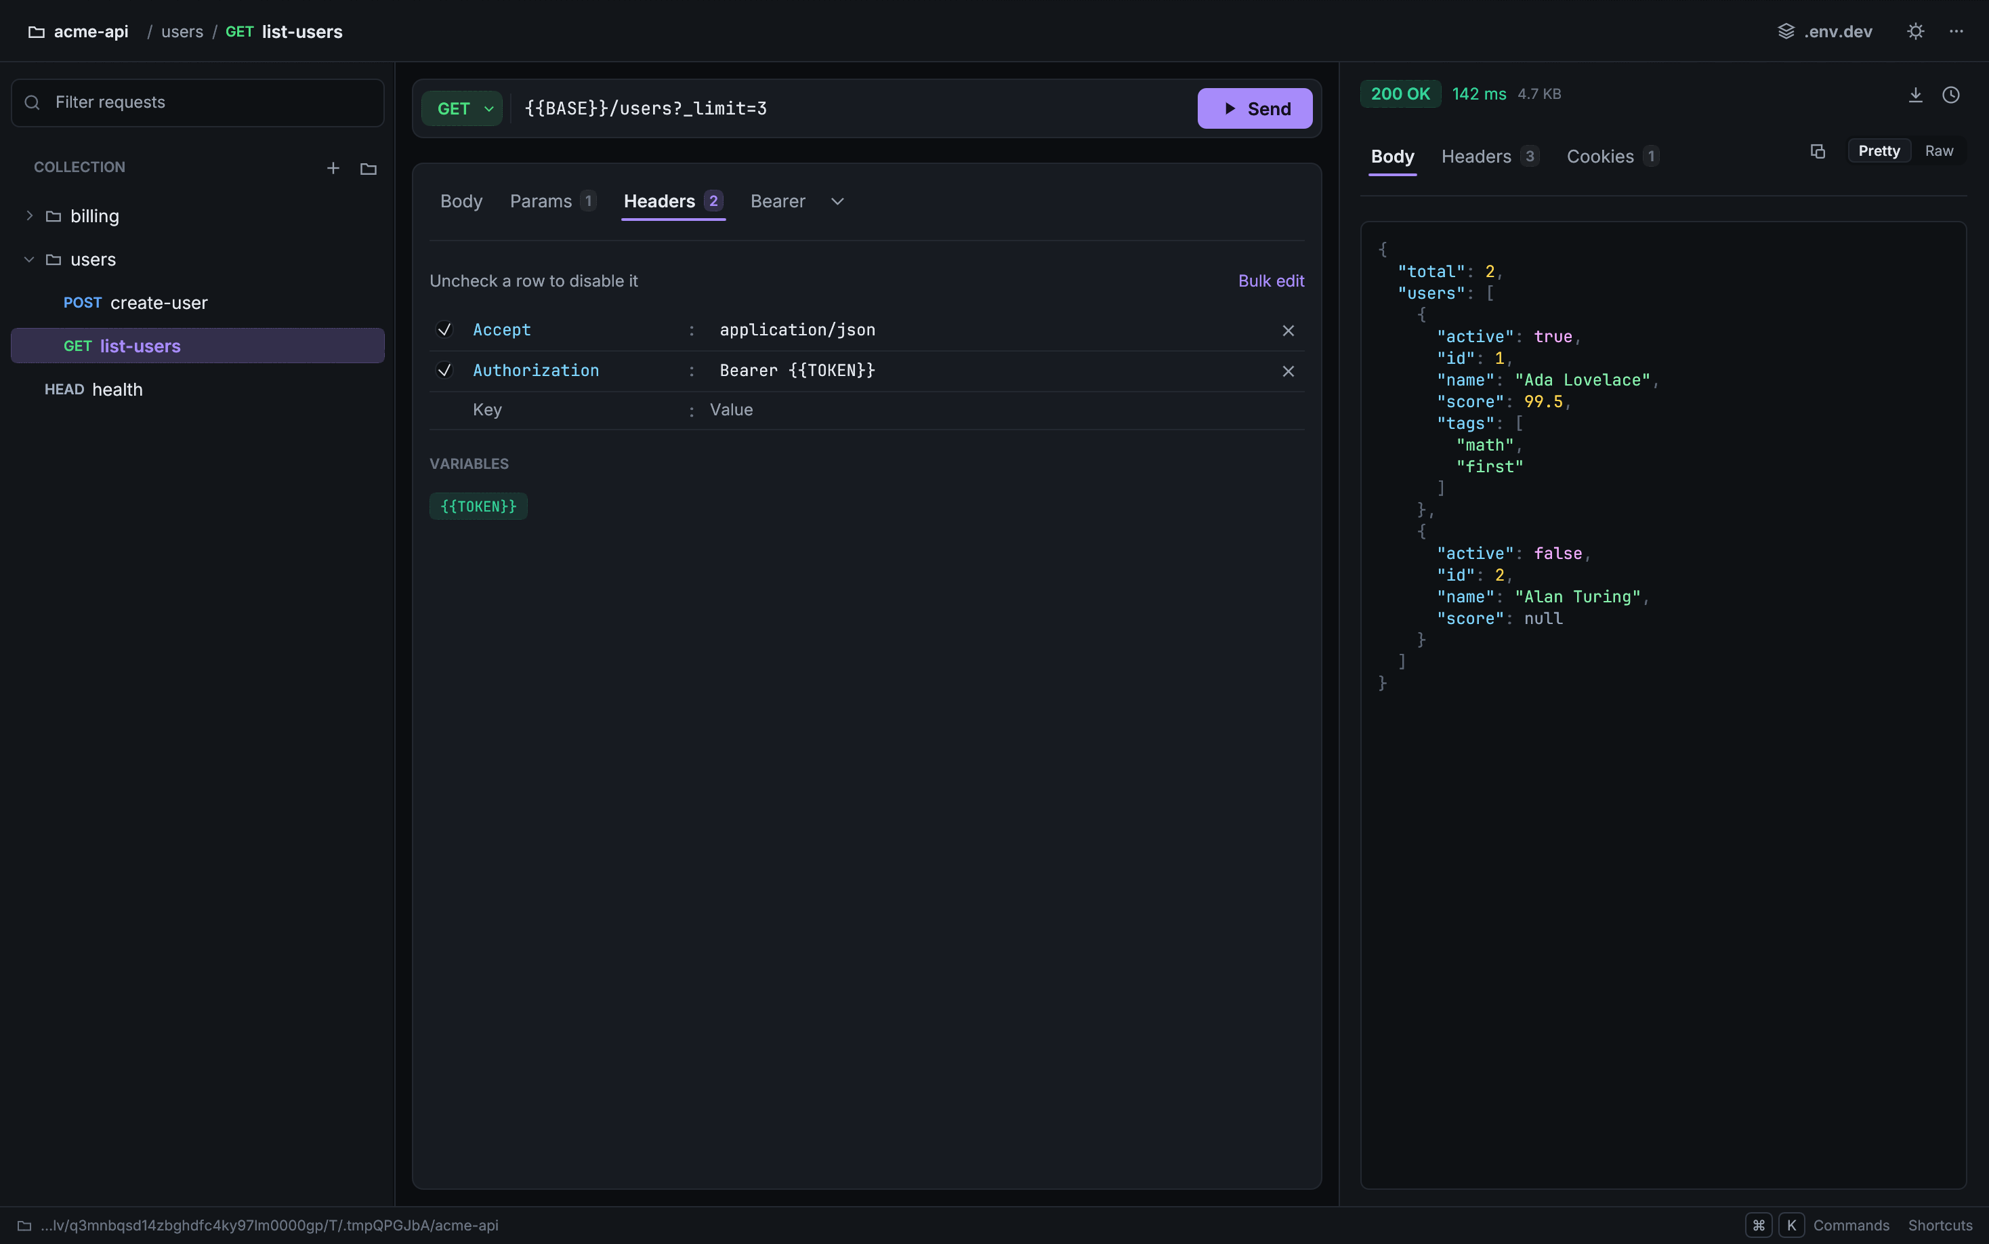This screenshot has height=1244, width=1989.
Task: Send the request
Action: tap(1255, 108)
